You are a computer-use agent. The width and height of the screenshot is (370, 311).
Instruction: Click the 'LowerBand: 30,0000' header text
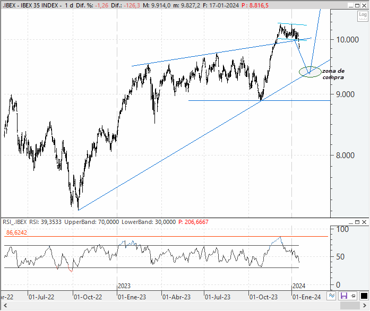click(149, 222)
